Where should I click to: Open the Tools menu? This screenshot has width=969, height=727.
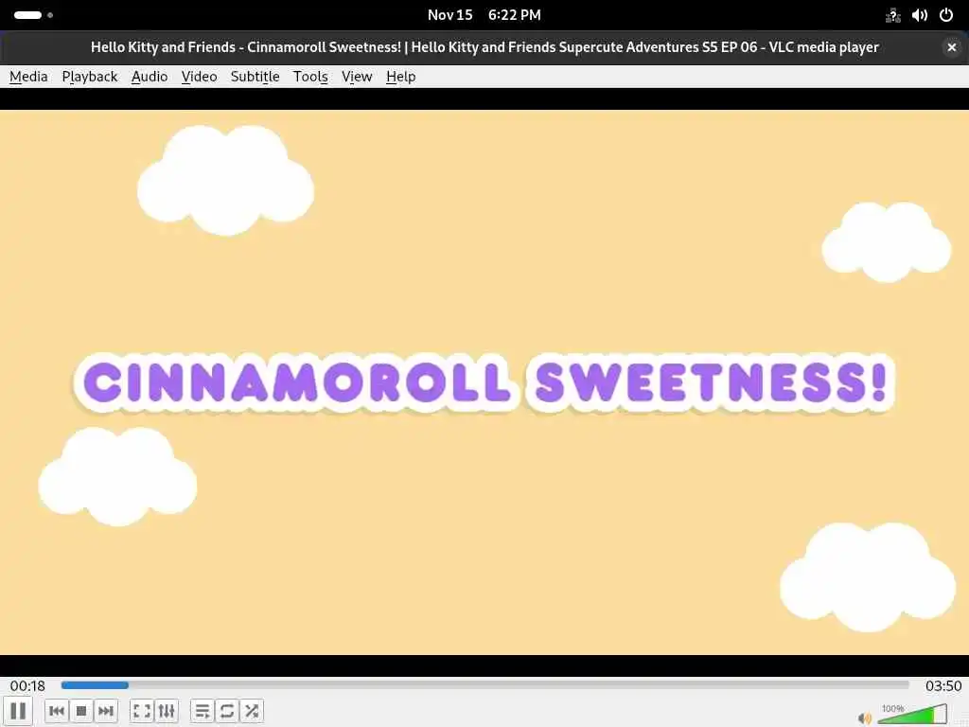pyautogui.click(x=310, y=77)
